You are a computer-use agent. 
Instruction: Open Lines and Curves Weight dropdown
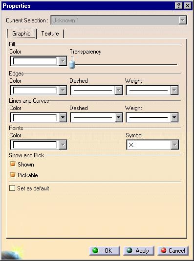[174, 117]
